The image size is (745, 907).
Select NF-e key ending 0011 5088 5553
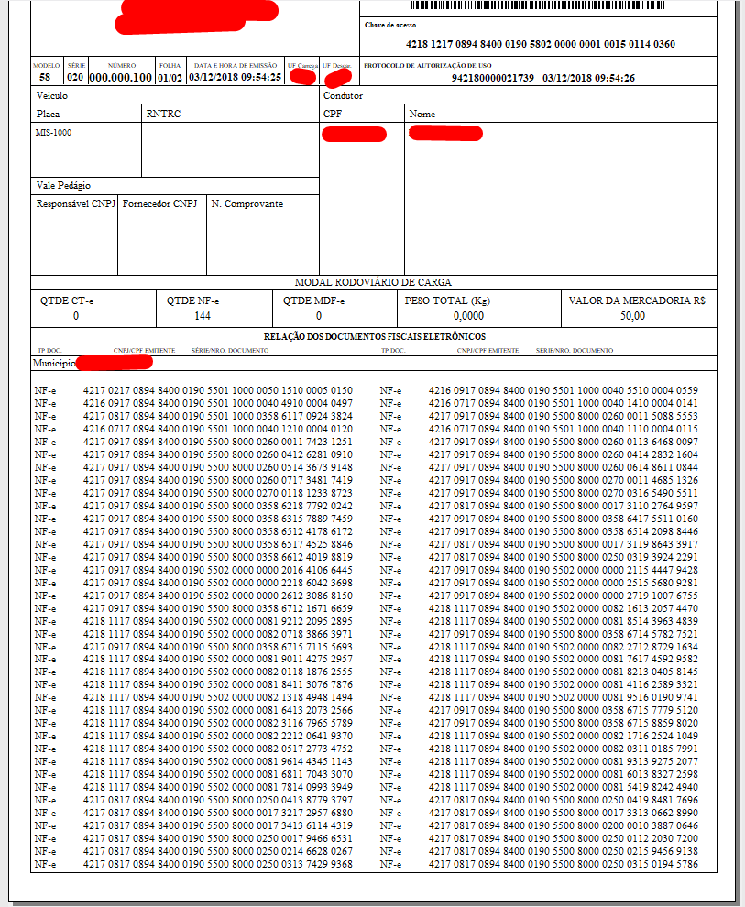point(563,417)
